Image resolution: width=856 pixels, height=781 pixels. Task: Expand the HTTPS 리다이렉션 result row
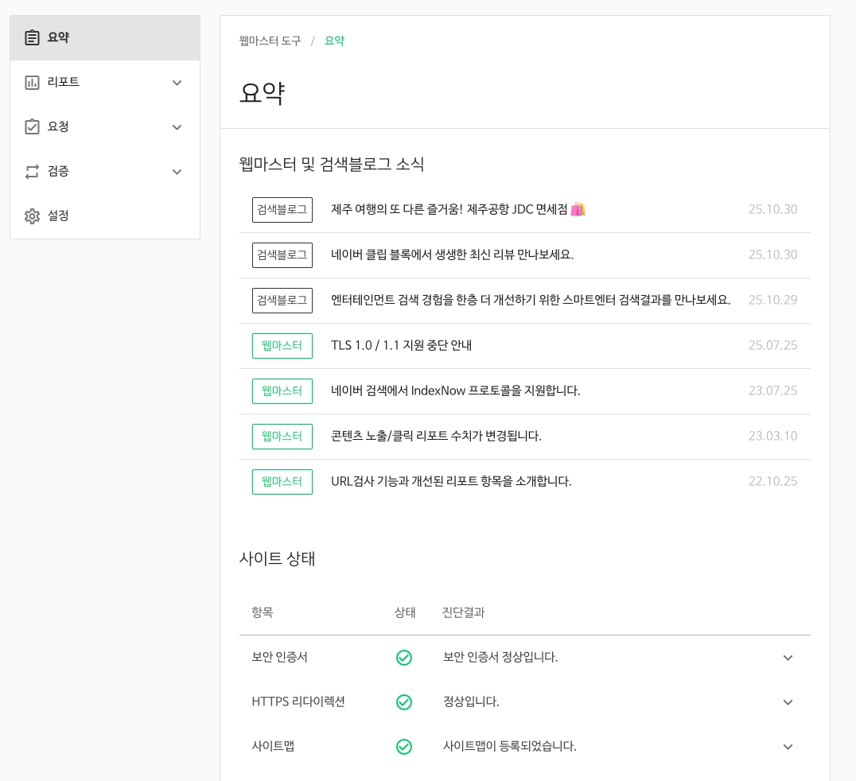(788, 702)
